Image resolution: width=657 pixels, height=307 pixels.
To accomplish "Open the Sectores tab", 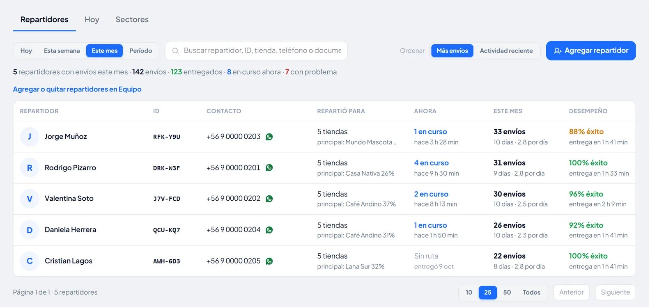I will coord(132,20).
